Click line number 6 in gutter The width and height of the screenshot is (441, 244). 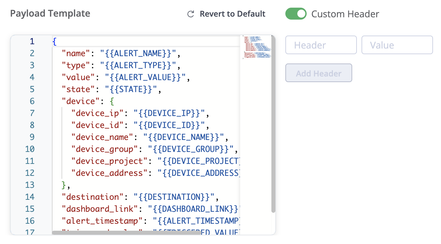pyautogui.click(x=32, y=101)
